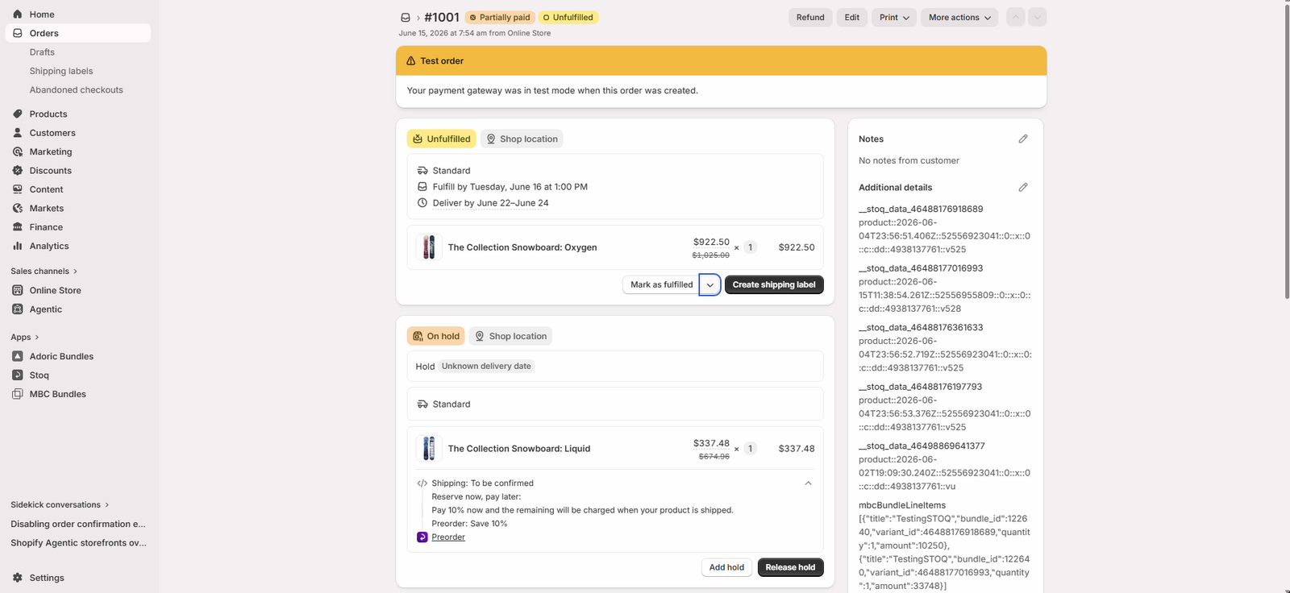
Task: Click the orders breadcrumb icon before #1001
Action: click(406, 18)
